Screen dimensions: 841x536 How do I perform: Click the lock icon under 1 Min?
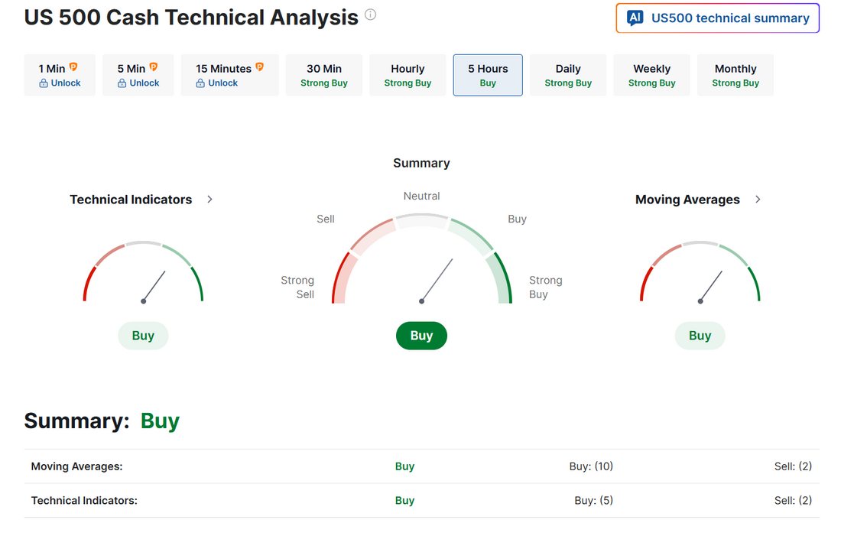[44, 83]
